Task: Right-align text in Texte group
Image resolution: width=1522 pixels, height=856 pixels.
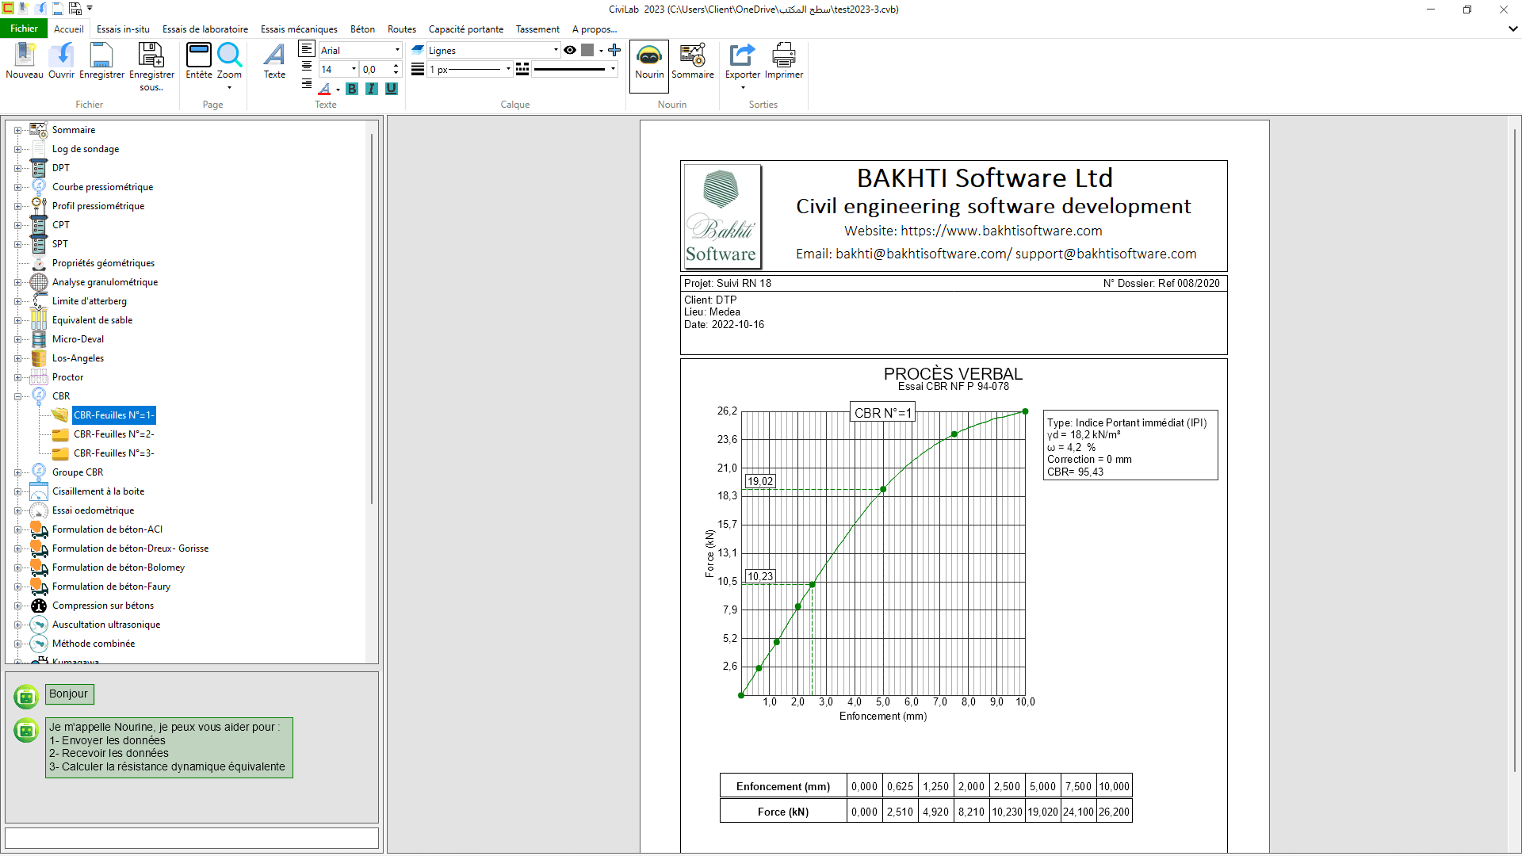Action: point(307,83)
